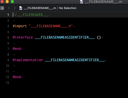Click the m file icon in jump bar

(x=21, y=8)
